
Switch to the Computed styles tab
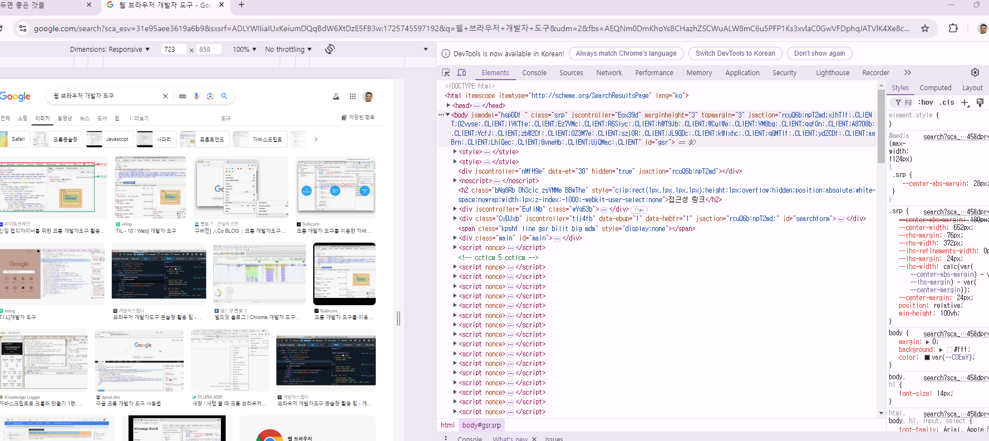(x=935, y=87)
